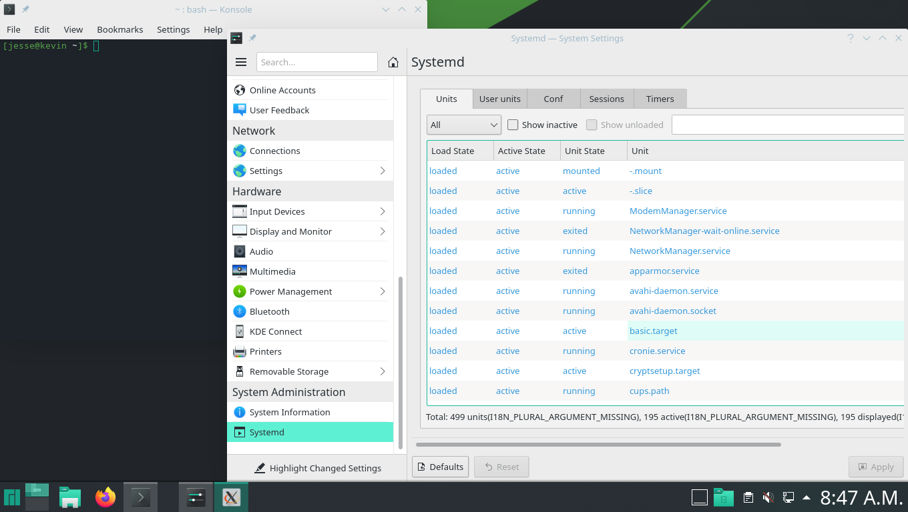Expand the Input Devices category

pos(383,211)
